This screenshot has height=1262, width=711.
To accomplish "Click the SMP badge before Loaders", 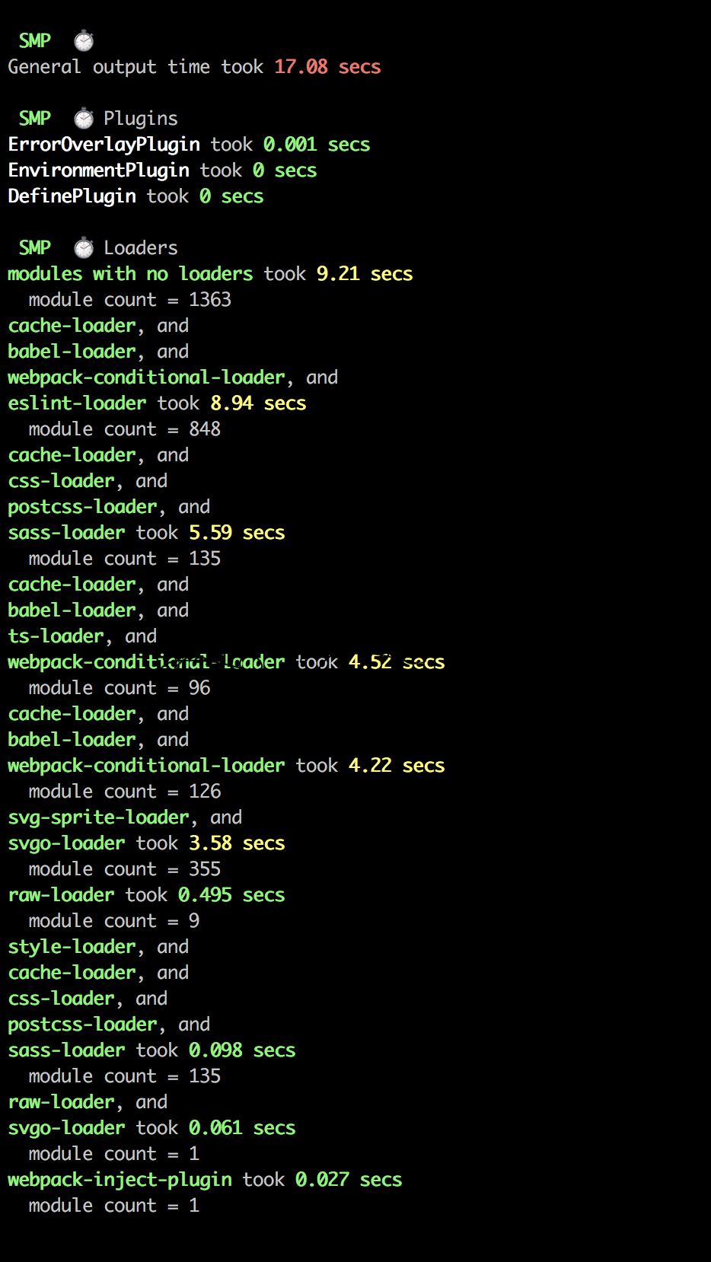I will pos(35,247).
